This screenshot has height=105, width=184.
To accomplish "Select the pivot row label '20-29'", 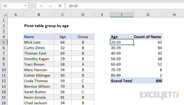I will point(122,42).
